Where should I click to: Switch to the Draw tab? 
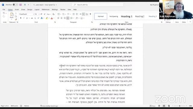(23, 9)
